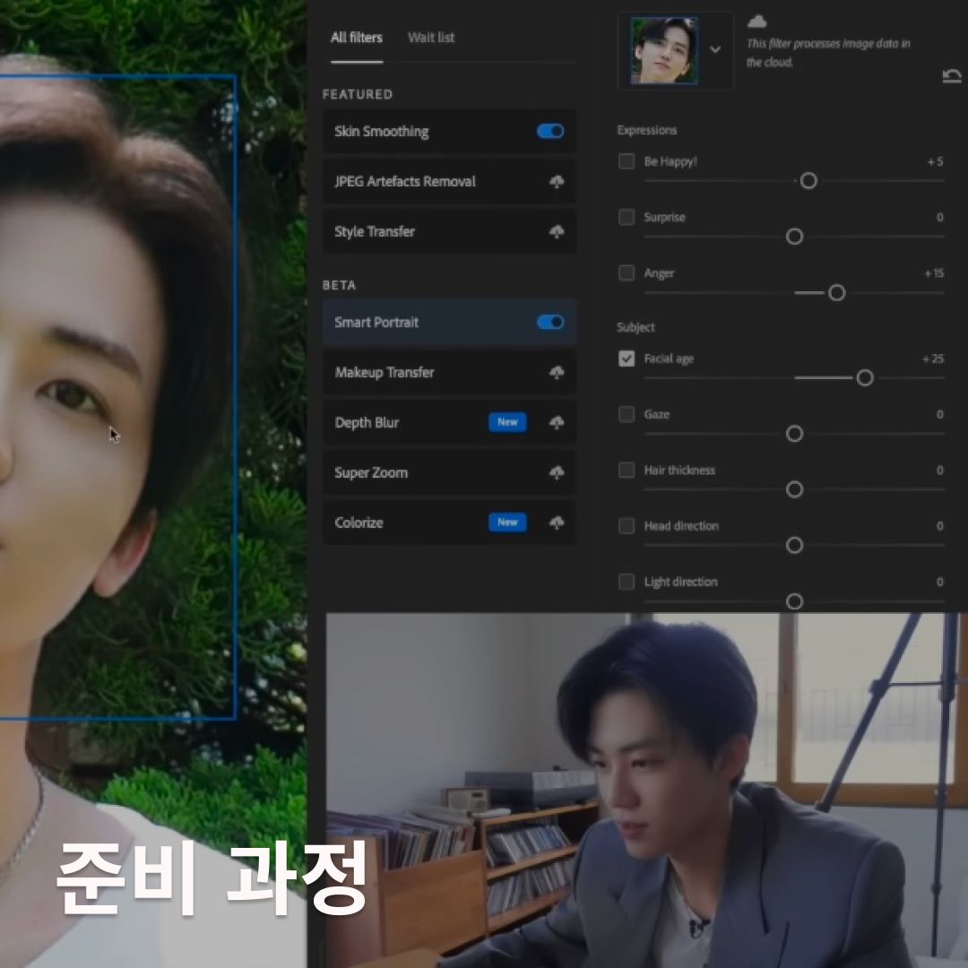
Task: Click the Makeup Transfer cloud download icon
Action: 557,373
